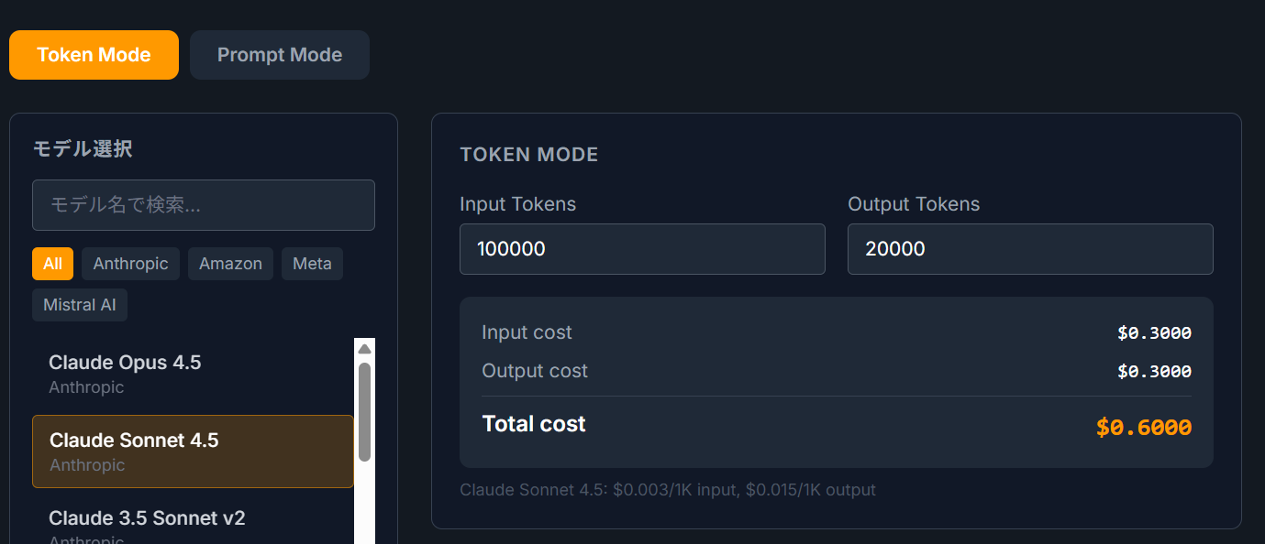Filter models by Anthropic
This screenshot has width=1265, height=544.
tap(130, 264)
